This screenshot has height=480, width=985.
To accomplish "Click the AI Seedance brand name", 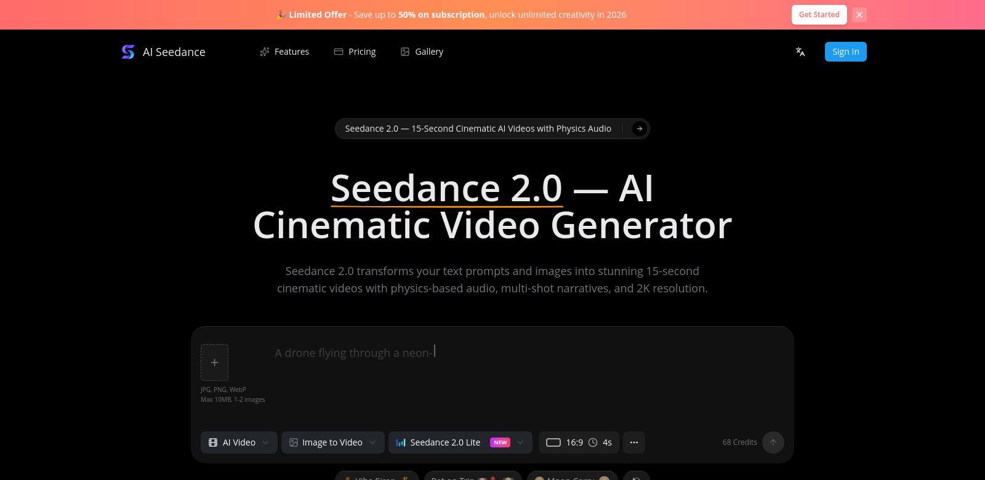I will pos(174,52).
